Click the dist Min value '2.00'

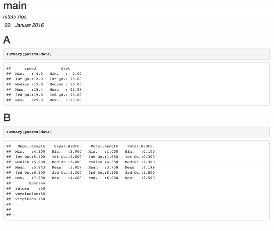point(77,74)
